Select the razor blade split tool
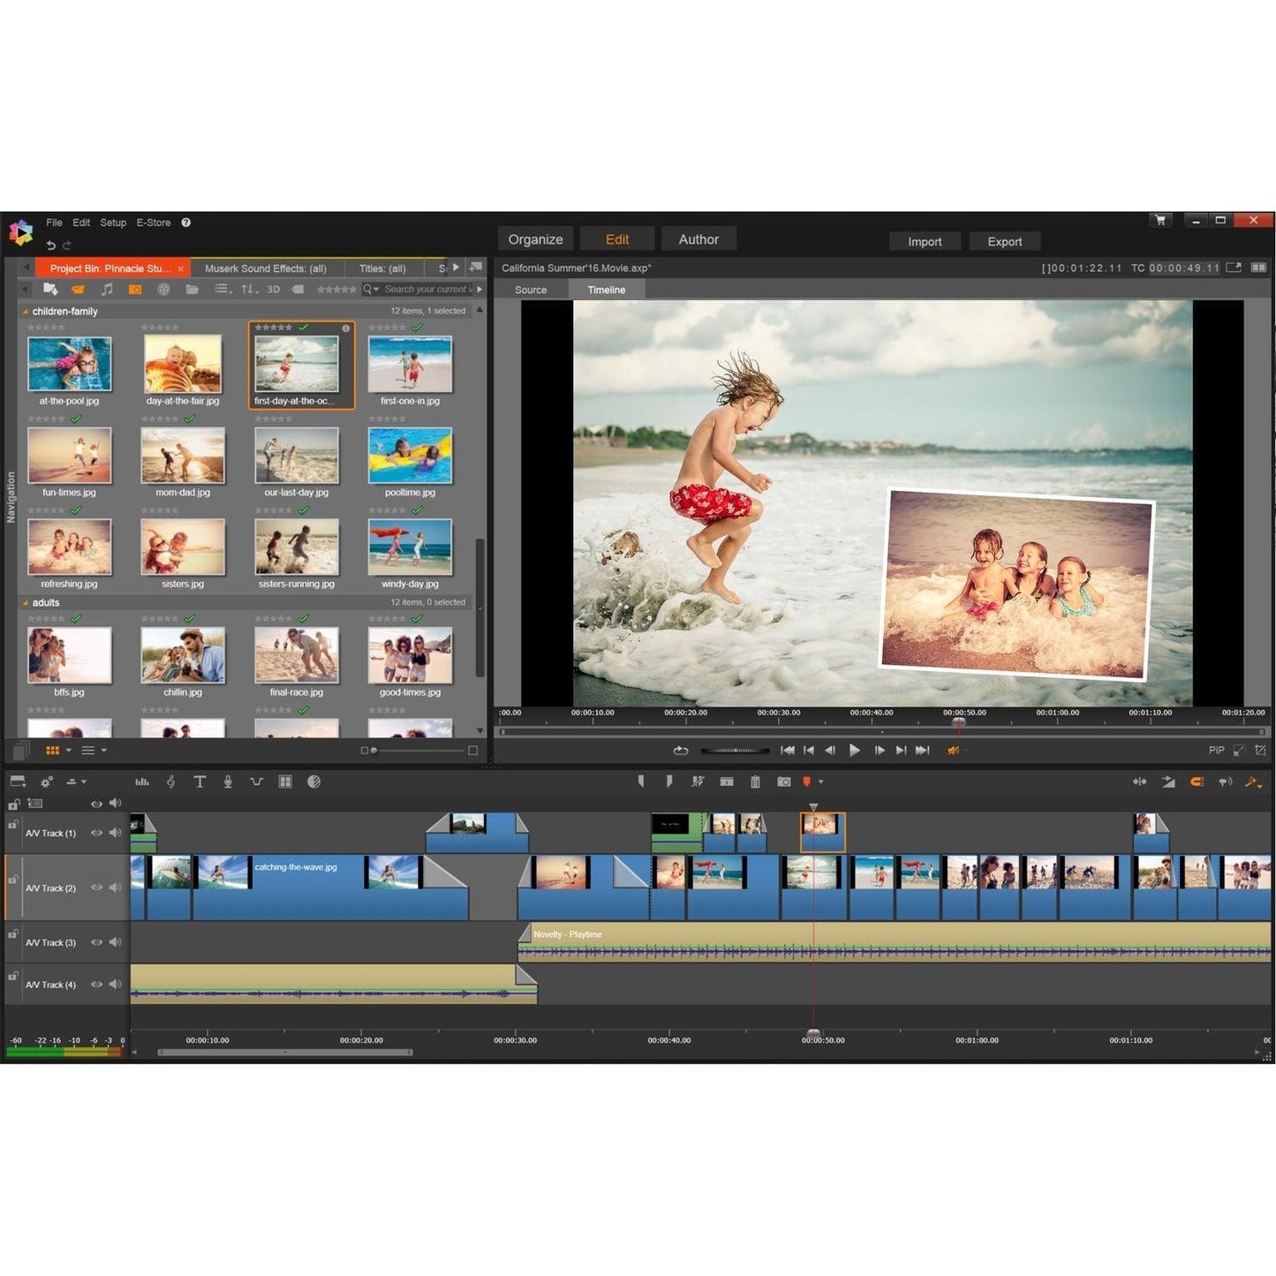1276x1276 pixels. 697,781
